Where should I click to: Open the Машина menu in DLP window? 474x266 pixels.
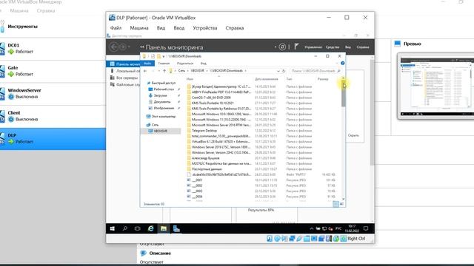click(139, 28)
